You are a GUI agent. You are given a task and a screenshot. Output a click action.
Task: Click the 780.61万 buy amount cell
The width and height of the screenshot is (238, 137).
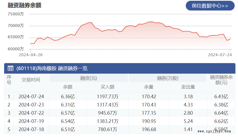coord(108,129)
